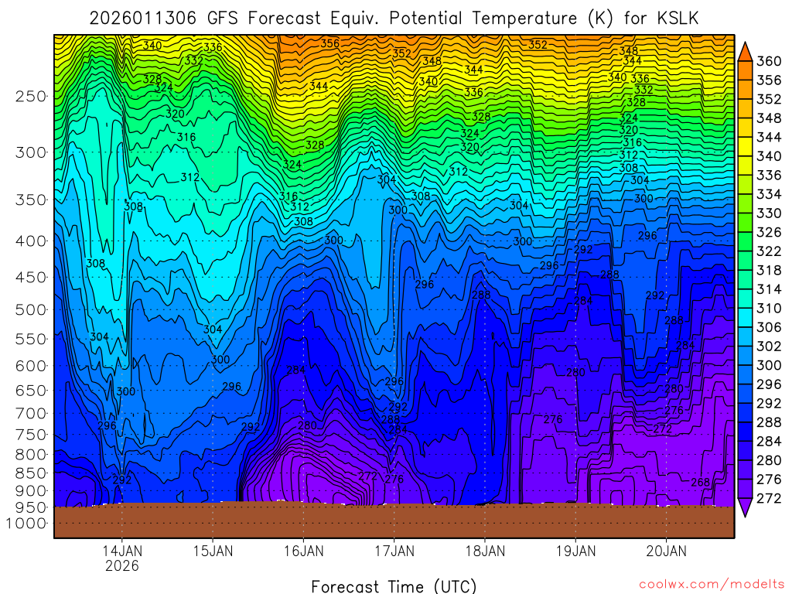792x594 pixels.
Task: Select the 19JAN date label on time axis
Action: [x=575, y=551]
